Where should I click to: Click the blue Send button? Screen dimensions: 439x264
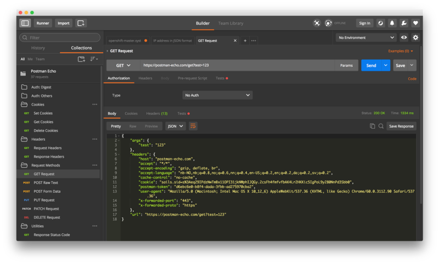click(371, 65)
